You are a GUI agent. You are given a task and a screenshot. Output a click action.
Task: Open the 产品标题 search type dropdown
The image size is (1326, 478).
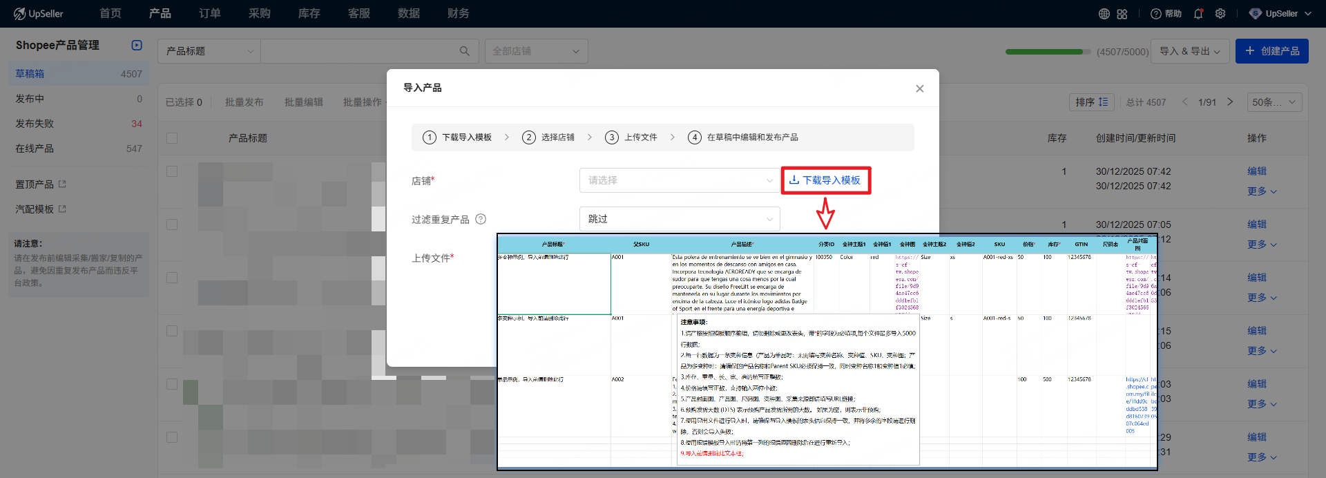209,51
